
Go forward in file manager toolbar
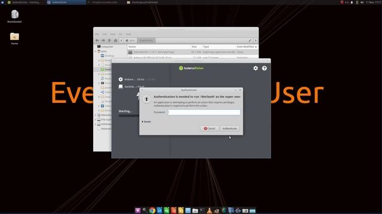[103, 40]
